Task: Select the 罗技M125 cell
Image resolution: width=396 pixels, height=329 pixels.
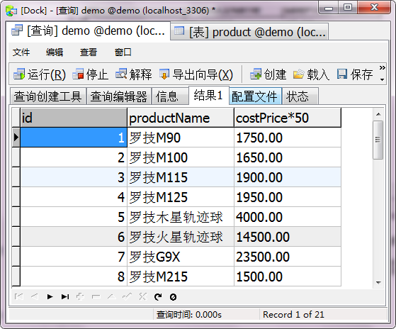Action: coord(181,197)
